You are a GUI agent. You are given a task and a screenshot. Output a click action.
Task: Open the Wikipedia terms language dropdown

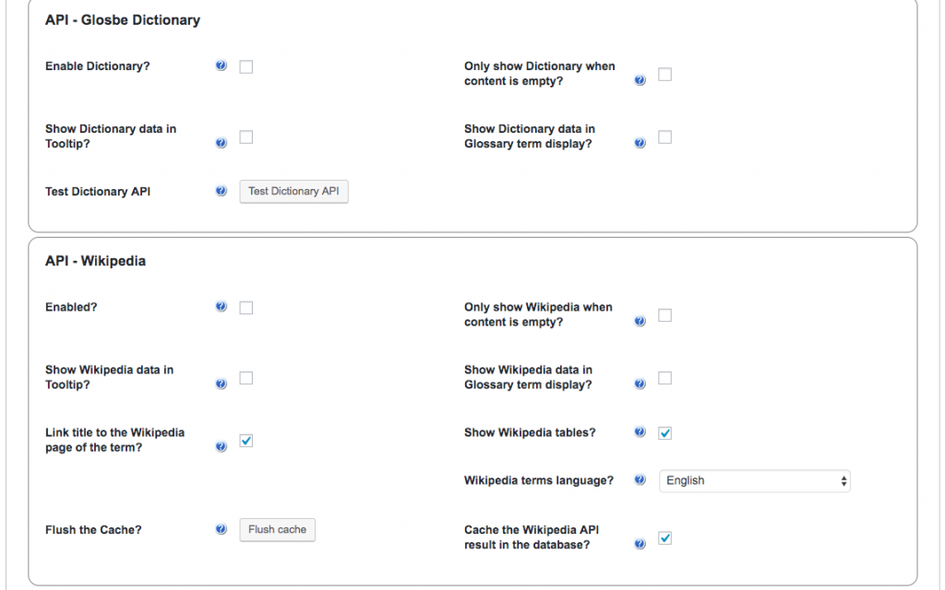point(754,479)
